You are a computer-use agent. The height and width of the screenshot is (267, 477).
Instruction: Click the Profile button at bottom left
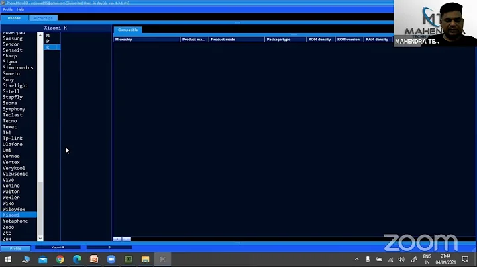tap(15, 248)
